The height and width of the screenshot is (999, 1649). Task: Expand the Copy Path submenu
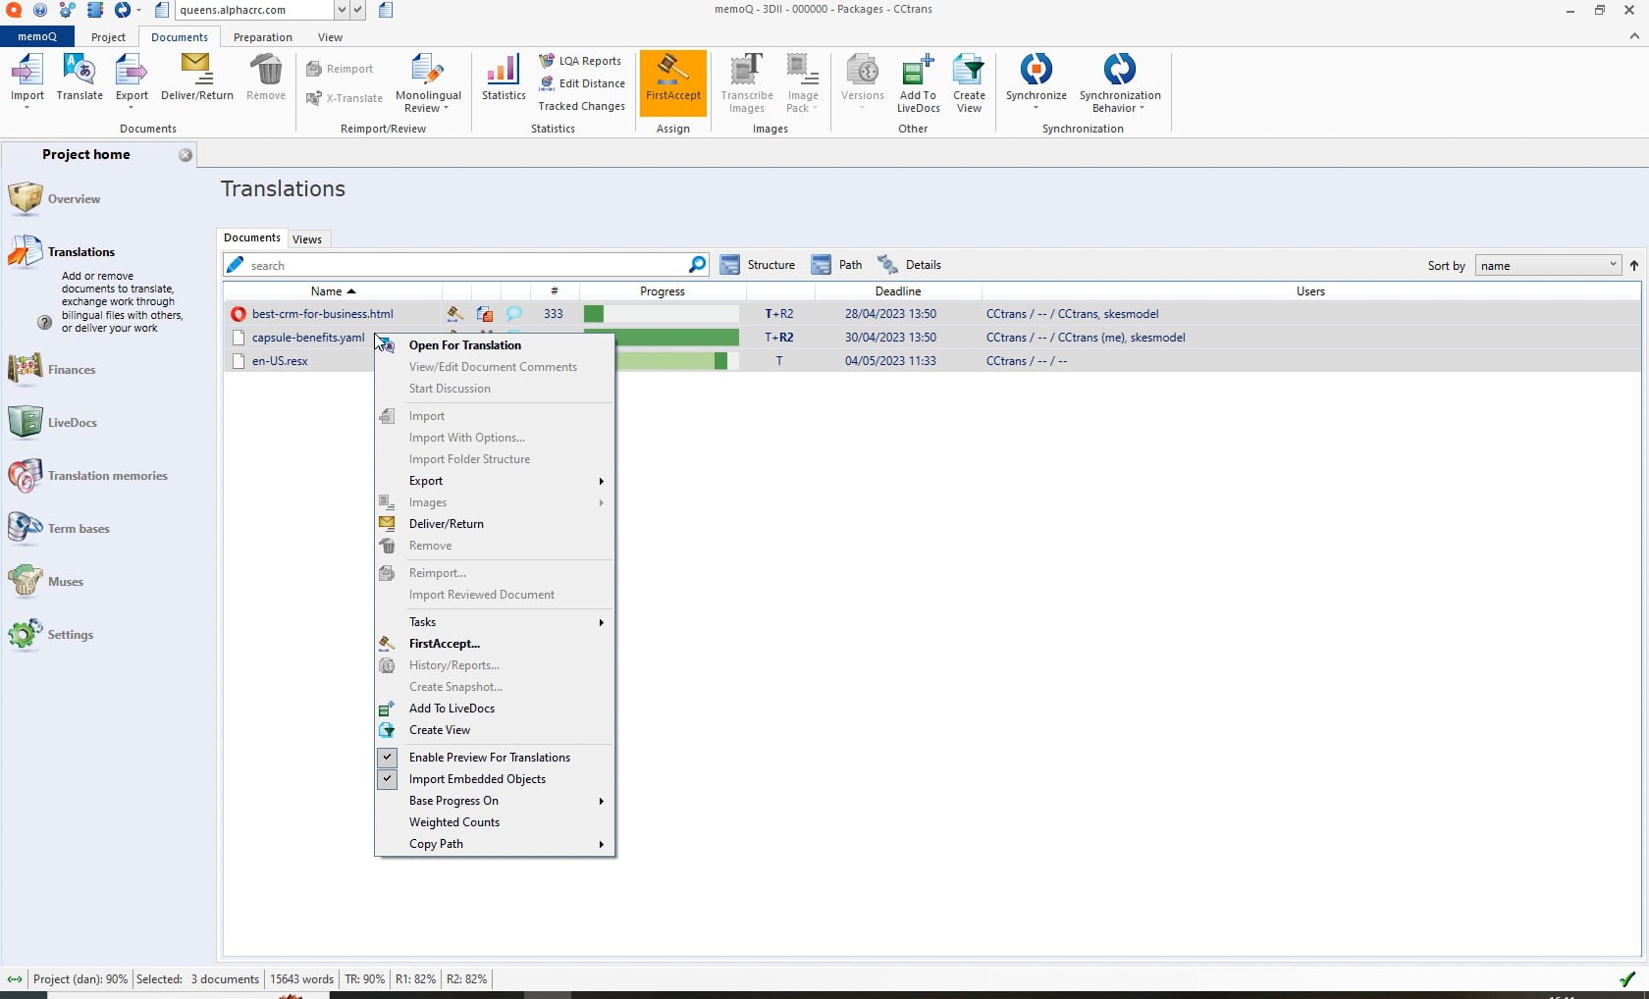494,844
